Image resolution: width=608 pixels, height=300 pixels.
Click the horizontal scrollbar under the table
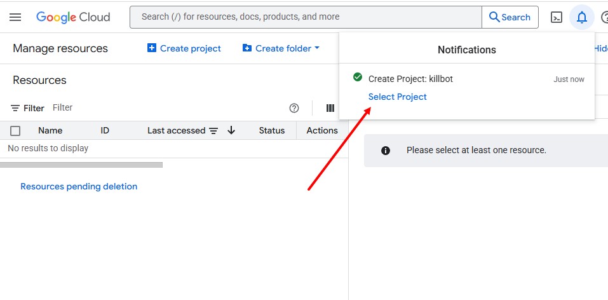click(81, 165)
